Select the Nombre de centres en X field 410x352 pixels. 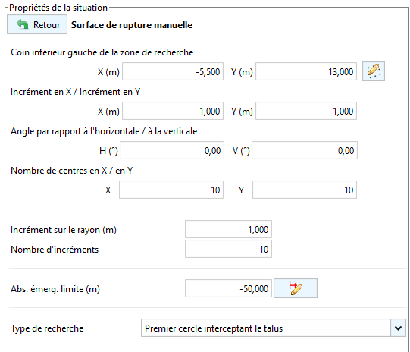tap(171, 190)
